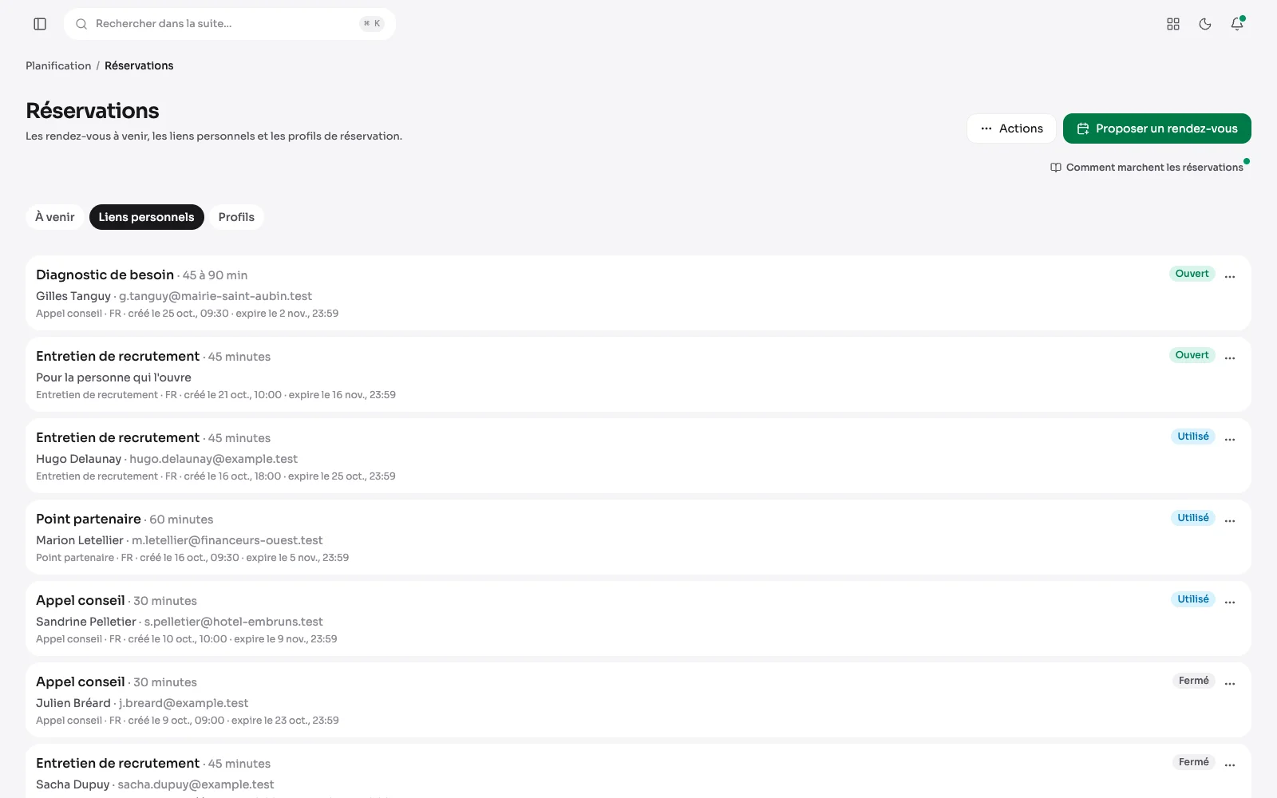Toggle the sidebar panel icon

40,24
